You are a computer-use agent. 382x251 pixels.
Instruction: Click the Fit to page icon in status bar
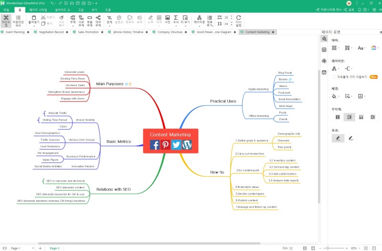pyautogui.click(x=313, y=248)
